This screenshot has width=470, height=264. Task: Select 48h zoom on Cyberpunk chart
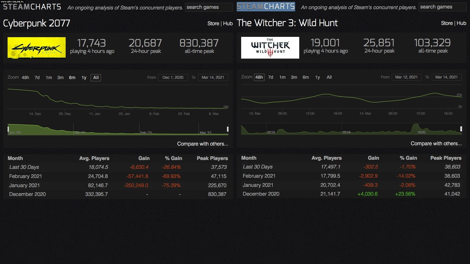(x=25, y=77)
